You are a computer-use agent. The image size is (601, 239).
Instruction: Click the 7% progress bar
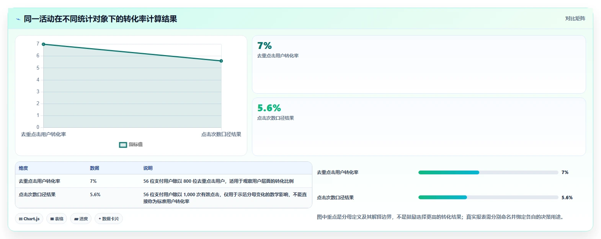pos(488,172)
